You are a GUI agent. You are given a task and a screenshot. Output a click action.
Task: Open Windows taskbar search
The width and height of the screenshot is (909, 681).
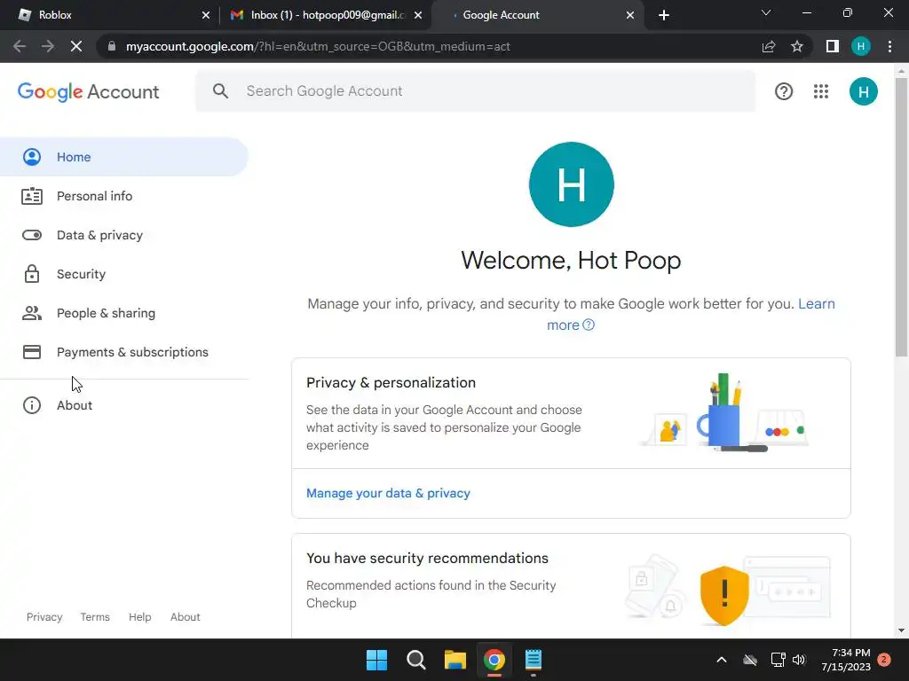point(415,660)
